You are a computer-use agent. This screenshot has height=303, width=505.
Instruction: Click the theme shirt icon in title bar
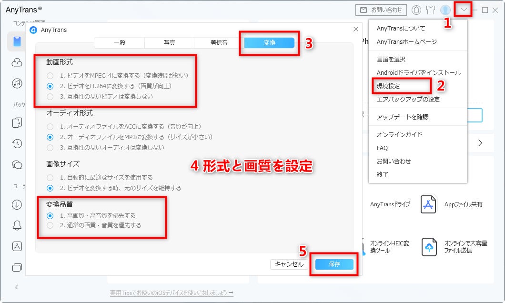(431, 10)
